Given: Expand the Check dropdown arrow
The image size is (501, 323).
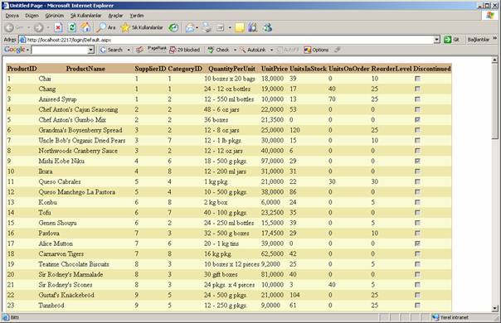Looking at the screenshot, I should 235,51.
